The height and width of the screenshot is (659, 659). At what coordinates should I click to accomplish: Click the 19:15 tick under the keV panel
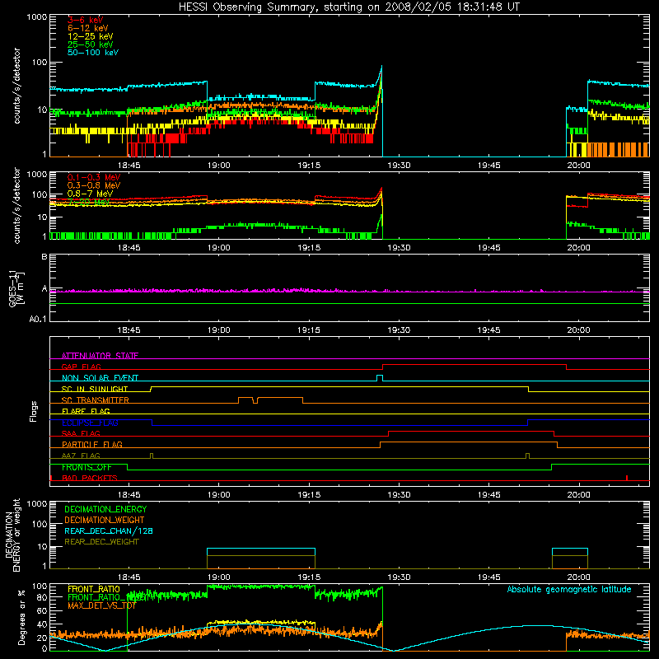point(308,166)
